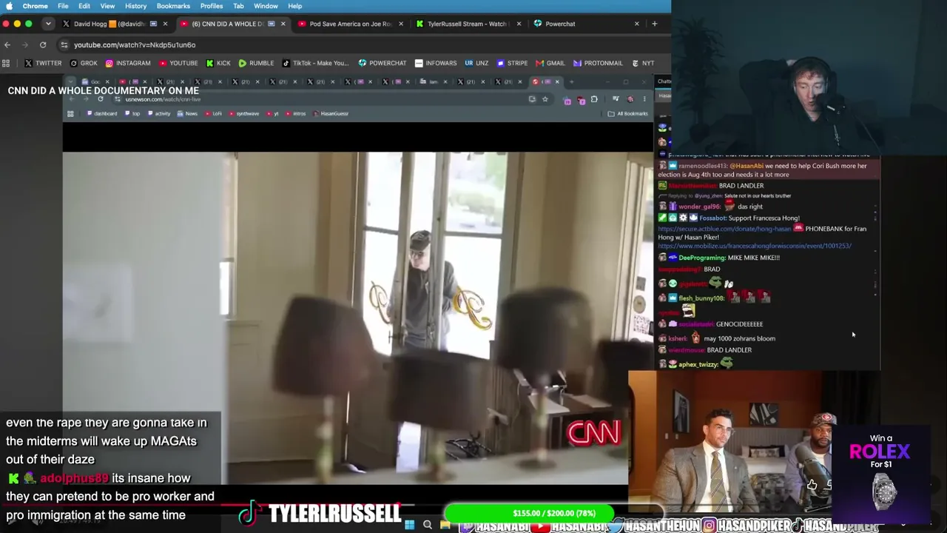Open the mobilize.us event link in chat
Image resolution: width=947 pixels, height=533 pixels.
tap(755, 246)
